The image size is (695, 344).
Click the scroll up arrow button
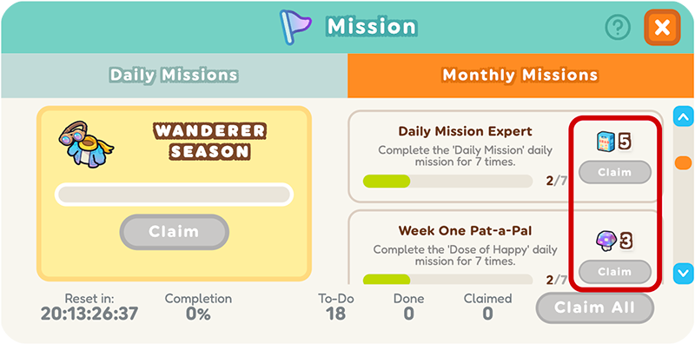[x=683, y=117]
